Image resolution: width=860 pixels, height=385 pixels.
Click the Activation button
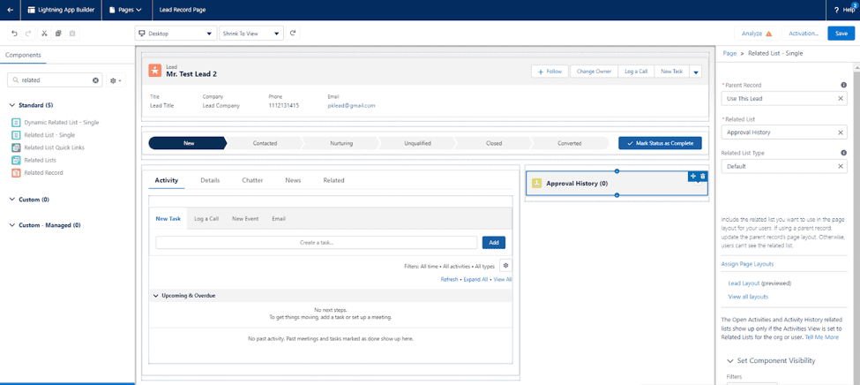804,34
